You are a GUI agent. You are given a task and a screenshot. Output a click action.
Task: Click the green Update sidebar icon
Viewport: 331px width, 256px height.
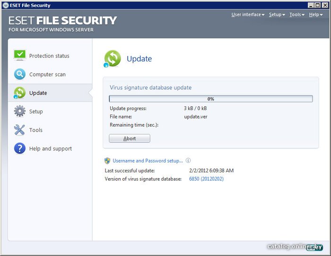click(19, 93)
